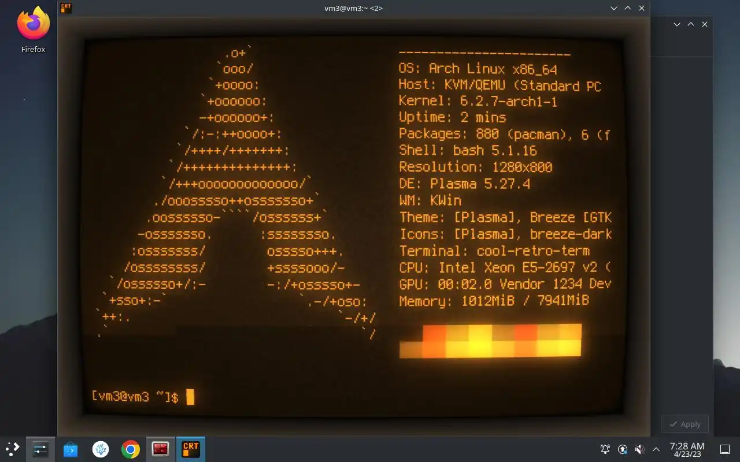
Task: Click the 'Icons: [Plasma], breeze-dark' line
Action: tap(505, 234)
